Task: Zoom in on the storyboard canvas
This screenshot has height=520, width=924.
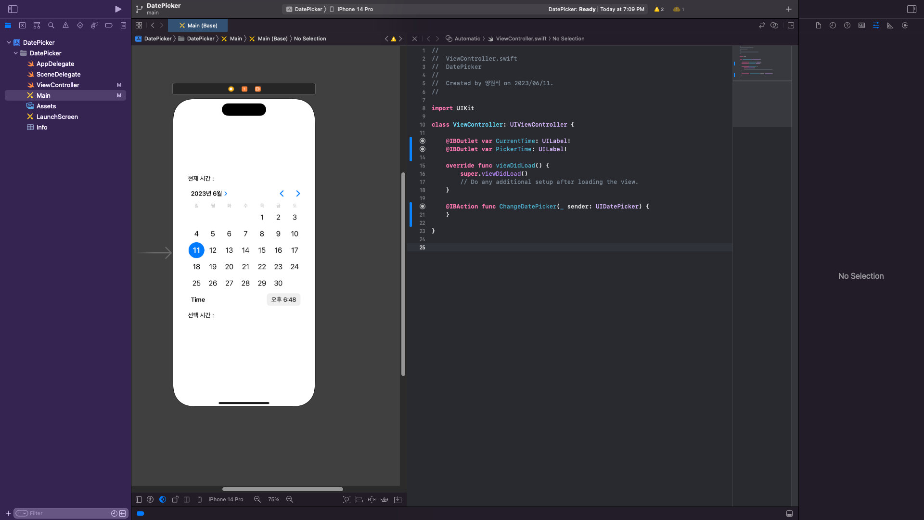Action: (290, 499)
